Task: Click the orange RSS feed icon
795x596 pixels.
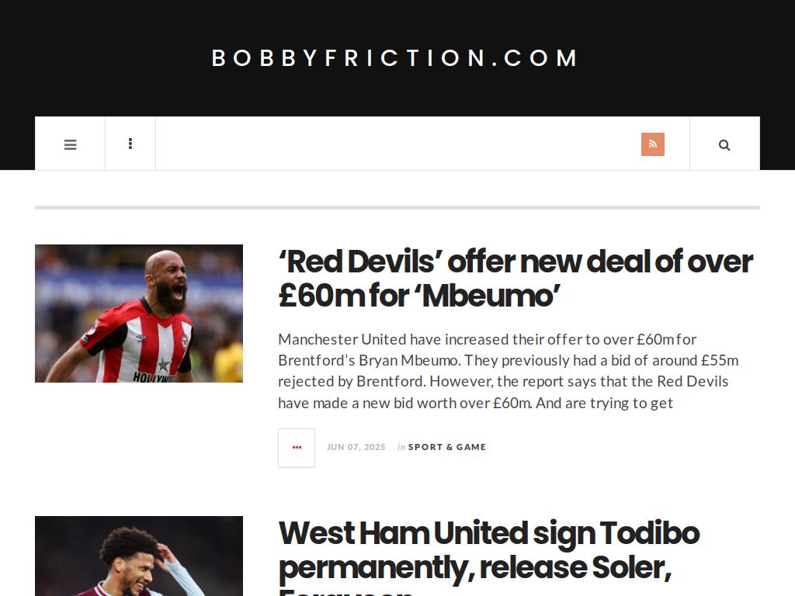Action: coord(652,144)
